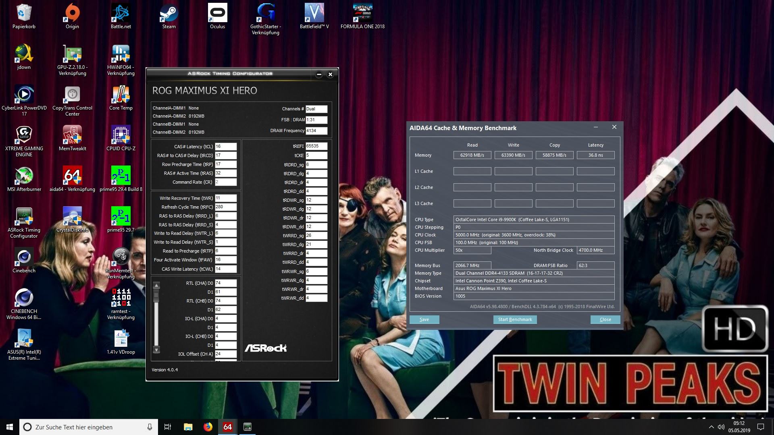
Task: Click the Four Activate Window (tFAW) field
Action: 226,260
